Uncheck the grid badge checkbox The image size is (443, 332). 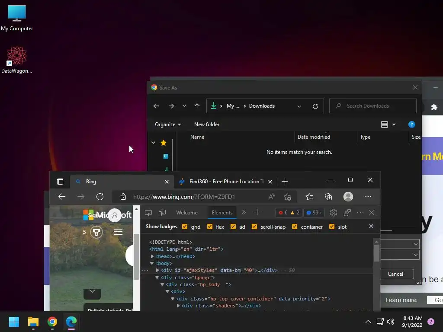tap(185, 227)
